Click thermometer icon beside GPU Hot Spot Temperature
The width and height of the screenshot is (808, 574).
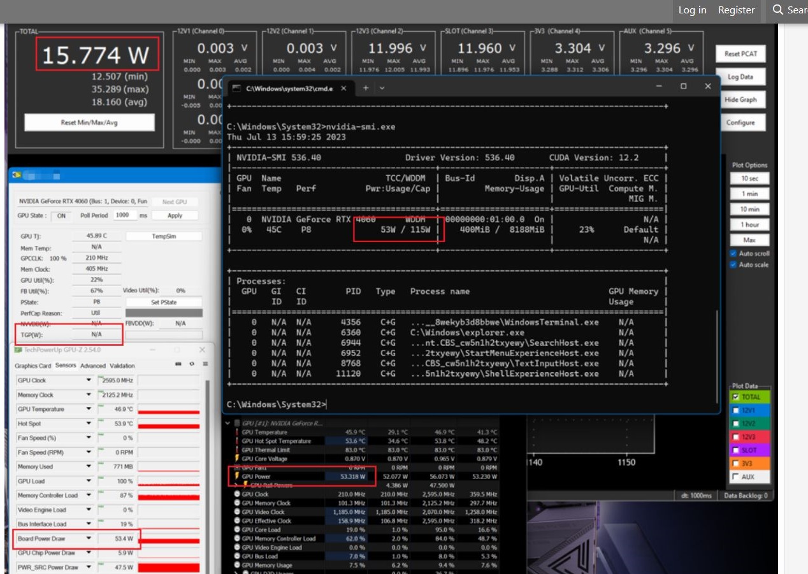[236, 441]
